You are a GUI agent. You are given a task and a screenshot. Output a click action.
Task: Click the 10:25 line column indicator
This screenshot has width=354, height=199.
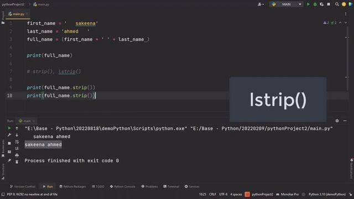pos(202,194)
